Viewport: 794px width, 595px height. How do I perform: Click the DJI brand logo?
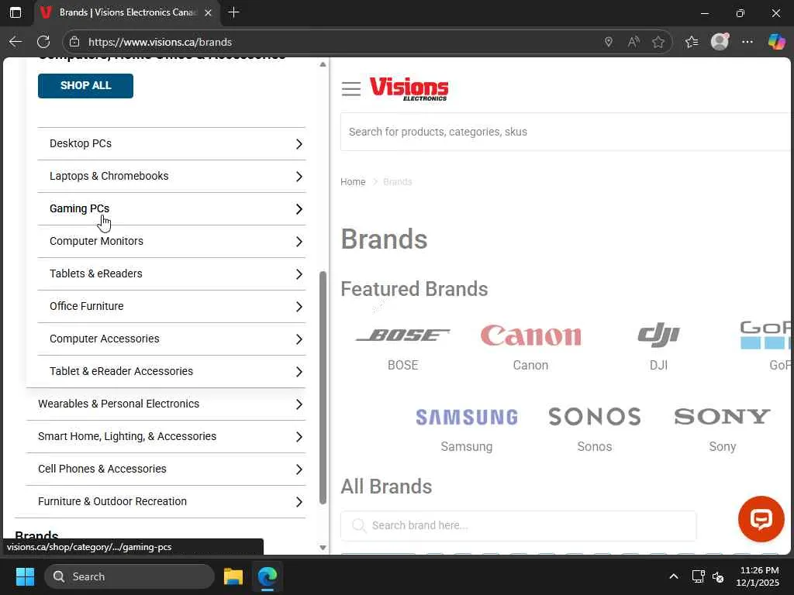coord(659,335)
